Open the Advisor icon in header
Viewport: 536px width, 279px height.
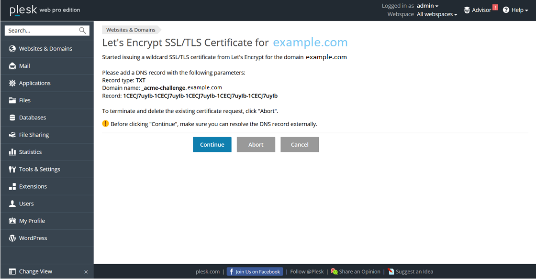(x=467, y=10)
